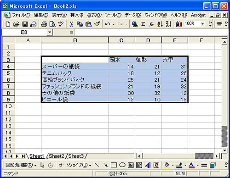Click the Edit Formula equals button

coord(71,32)
